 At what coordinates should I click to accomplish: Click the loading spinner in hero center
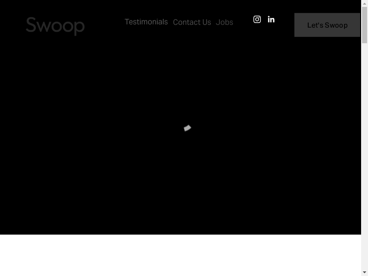click(187, 128)
